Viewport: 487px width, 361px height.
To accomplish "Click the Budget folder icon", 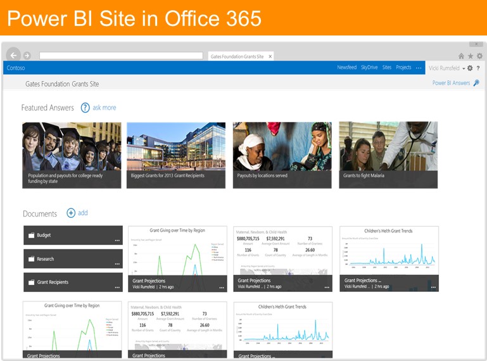I will pos(31,235).
